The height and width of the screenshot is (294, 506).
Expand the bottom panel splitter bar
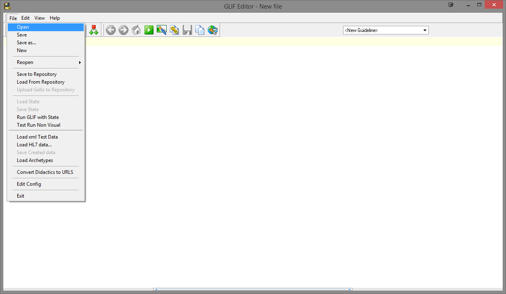(x=253, y=289)
